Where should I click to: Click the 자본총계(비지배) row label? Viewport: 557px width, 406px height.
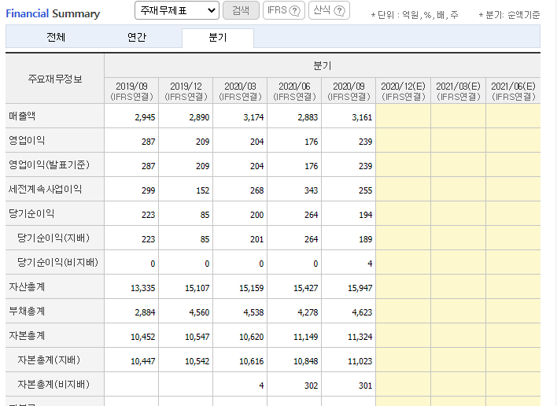point(53,384)
